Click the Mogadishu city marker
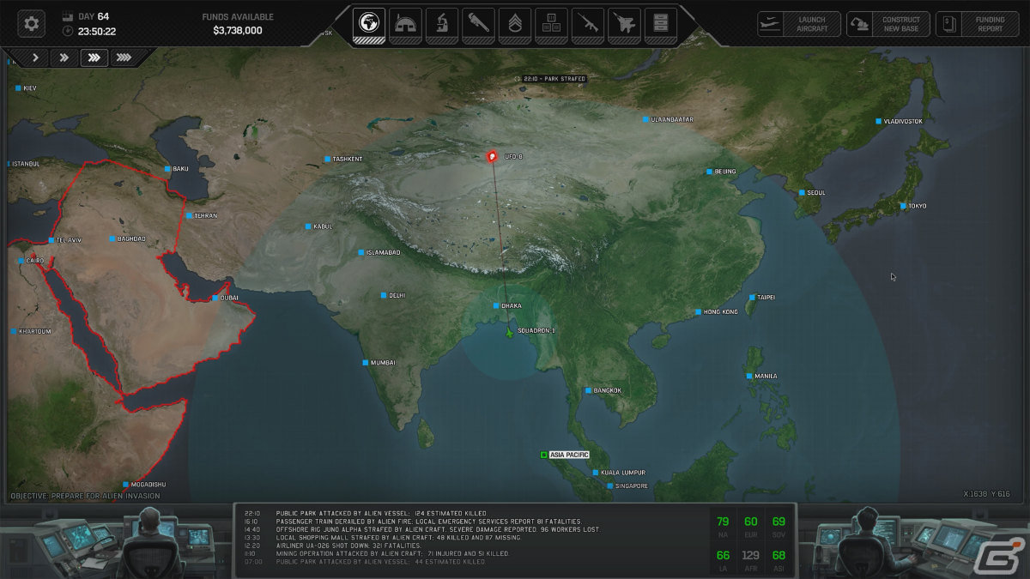 [x=125, y=485]
